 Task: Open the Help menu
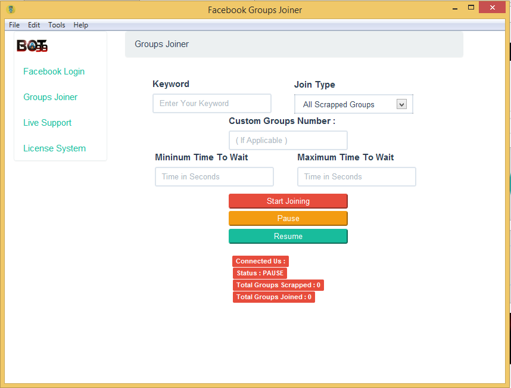80,25
